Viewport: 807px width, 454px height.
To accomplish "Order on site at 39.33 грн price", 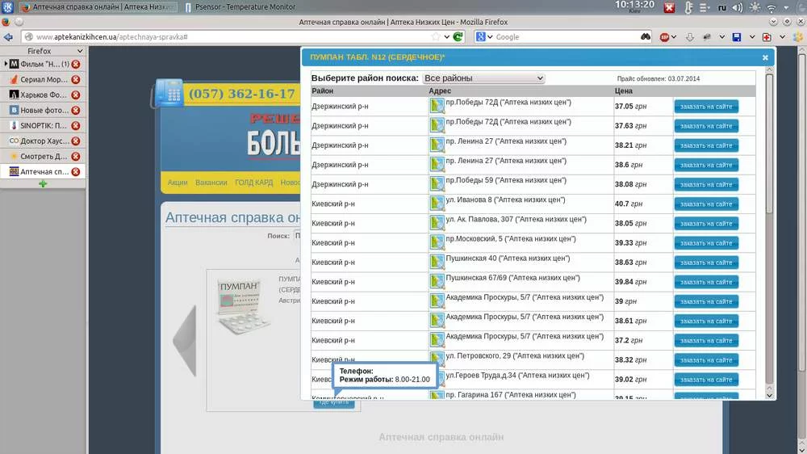I will [706, 242].
